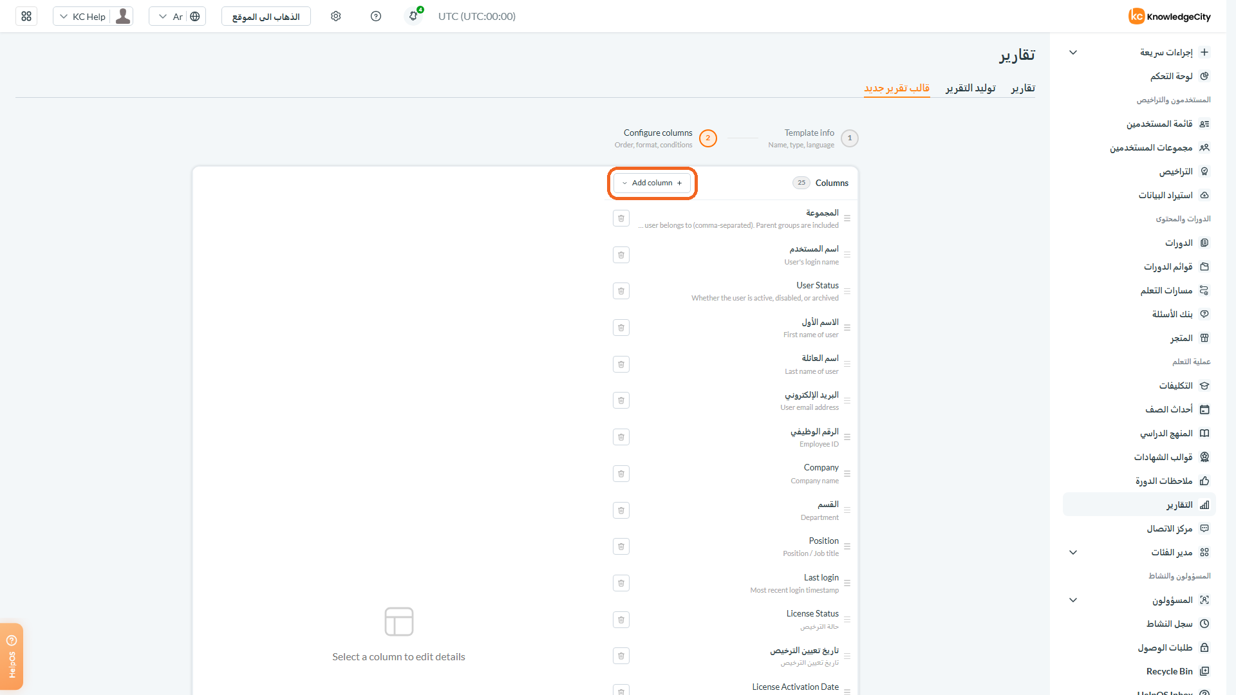The height and width of the screenshot is (695, 1236).
Task: Open the settings gear icon
Action: 336,16
